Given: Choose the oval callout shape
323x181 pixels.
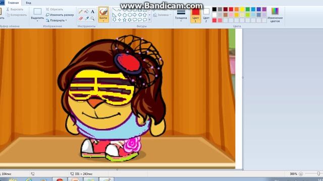Looking at the screenshot, I should [140, 20].
